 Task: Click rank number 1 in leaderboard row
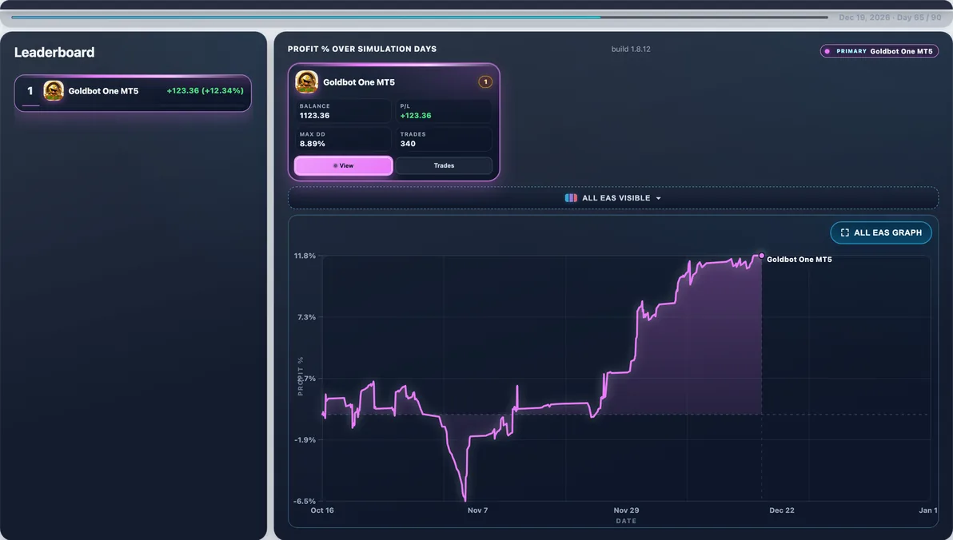pyautogui.click(x=30, y=91)
